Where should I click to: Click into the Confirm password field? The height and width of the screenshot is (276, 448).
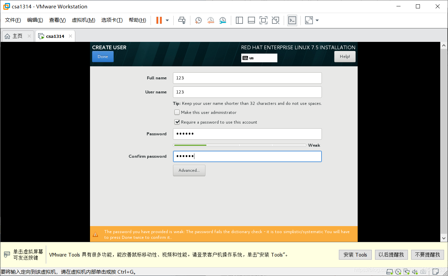(x=247, y=156)
